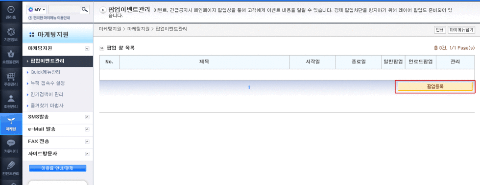Click the 언로드팝업 column header
Viewport: 480px width, 185px height.
tap(420, 62)
